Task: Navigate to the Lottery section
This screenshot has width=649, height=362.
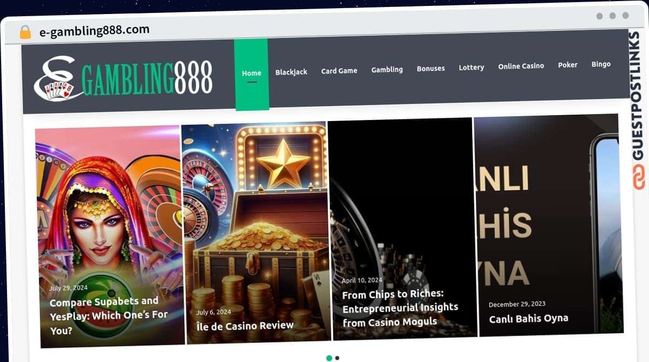Action: 471,68
